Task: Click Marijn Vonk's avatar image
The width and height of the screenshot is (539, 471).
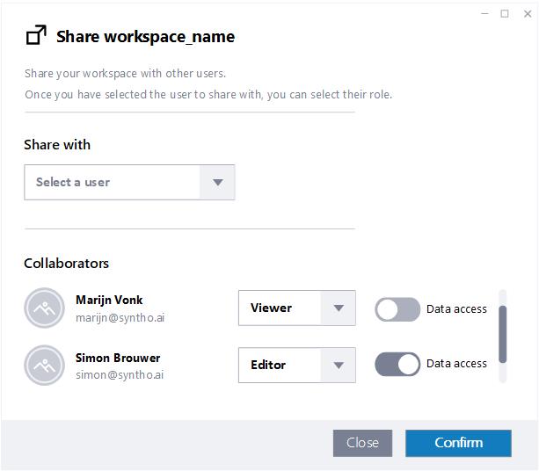Action: (x=44, y=308)
